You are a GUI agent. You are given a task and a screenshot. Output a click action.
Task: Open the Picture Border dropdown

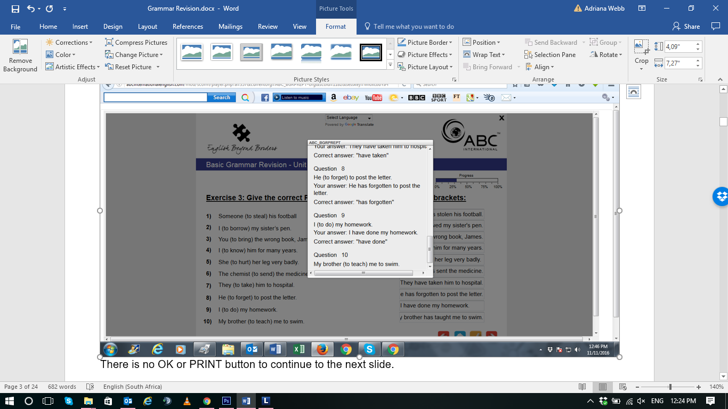pos(425,43)
